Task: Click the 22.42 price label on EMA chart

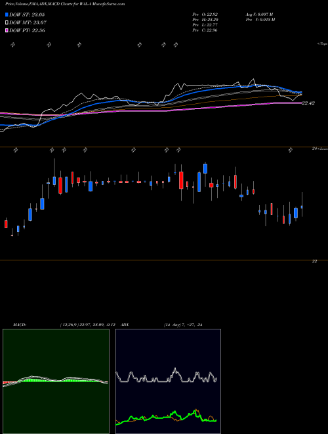Action: click(308, 103)
